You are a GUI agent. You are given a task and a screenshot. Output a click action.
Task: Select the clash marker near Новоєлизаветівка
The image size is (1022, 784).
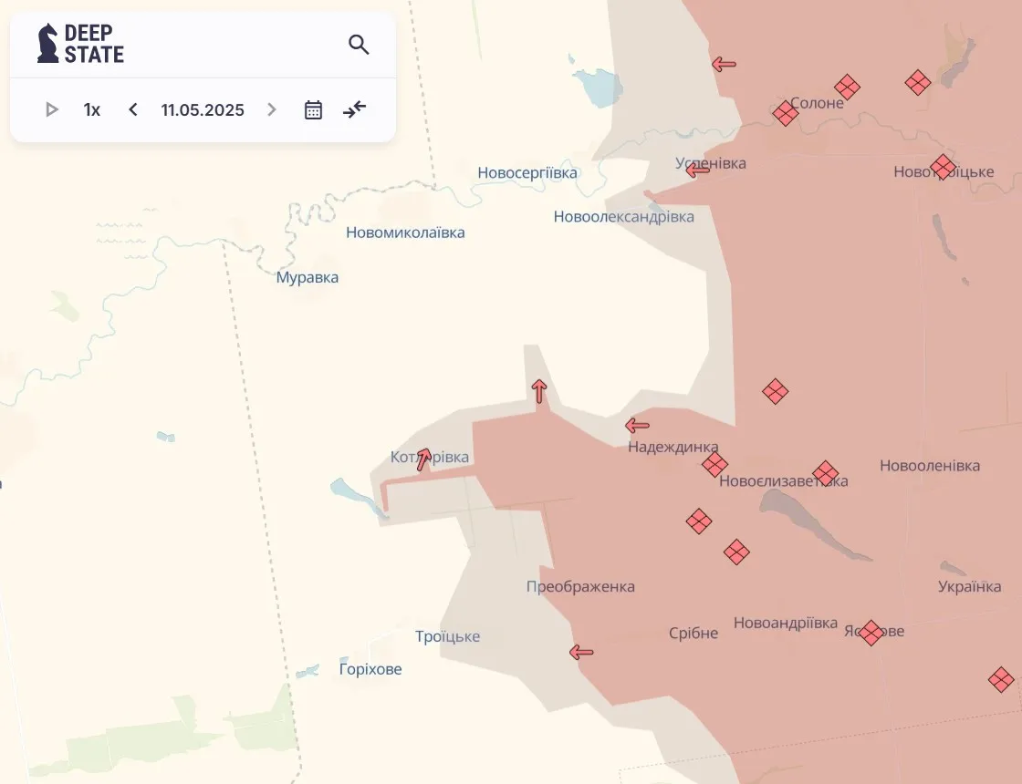[x=826, y=473]
